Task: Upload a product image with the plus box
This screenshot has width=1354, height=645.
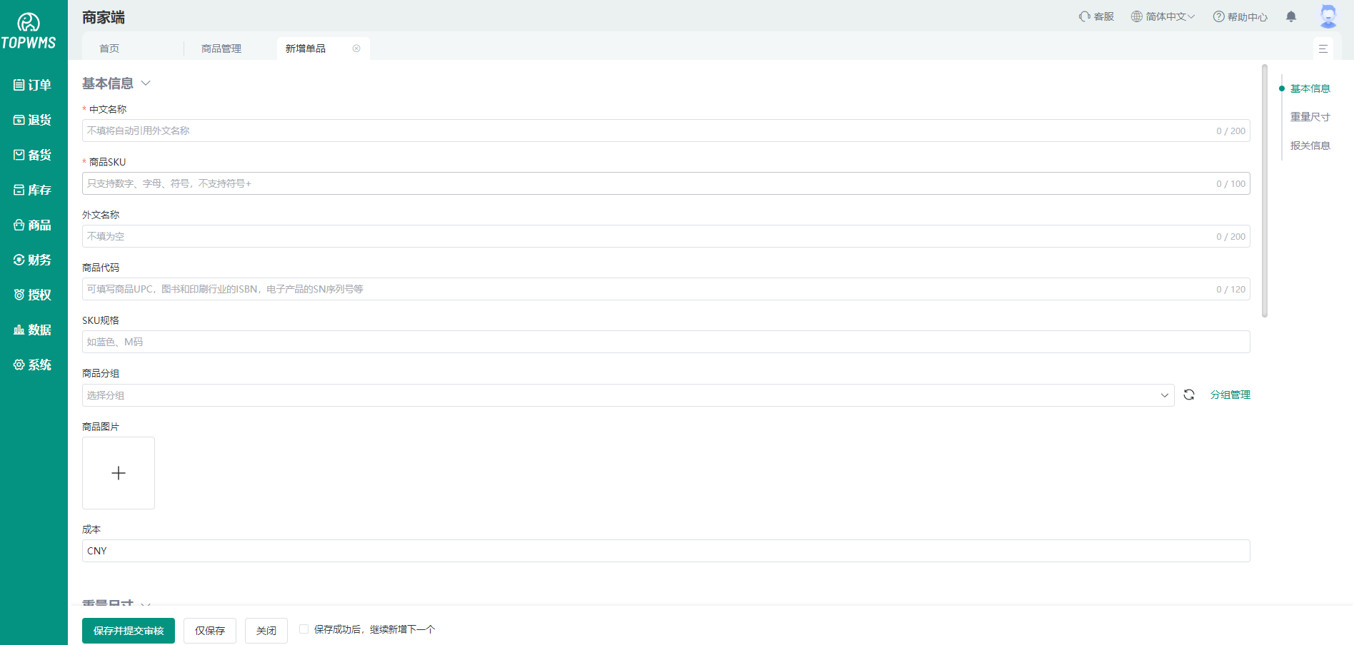Action: 119,473
